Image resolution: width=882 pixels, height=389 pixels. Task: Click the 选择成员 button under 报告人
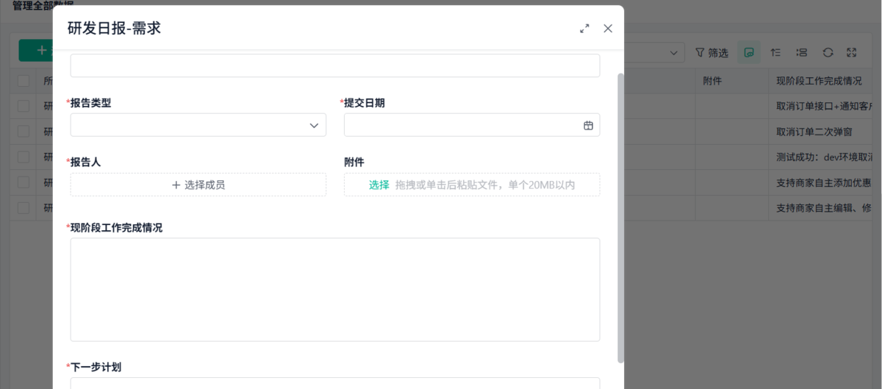click(198, 185)
